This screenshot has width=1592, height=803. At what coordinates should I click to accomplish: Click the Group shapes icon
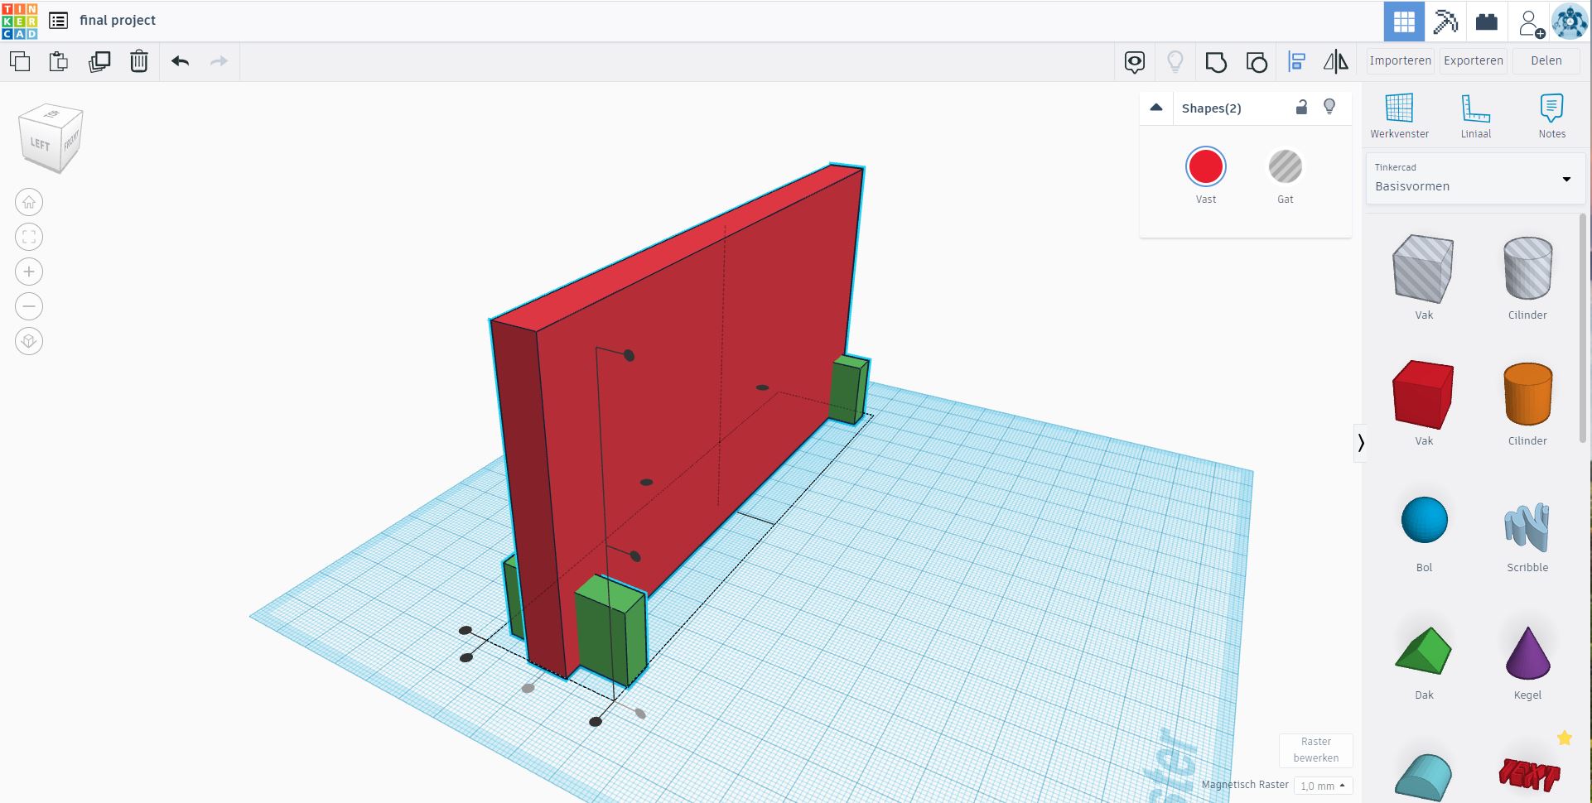click(1216, 62)
